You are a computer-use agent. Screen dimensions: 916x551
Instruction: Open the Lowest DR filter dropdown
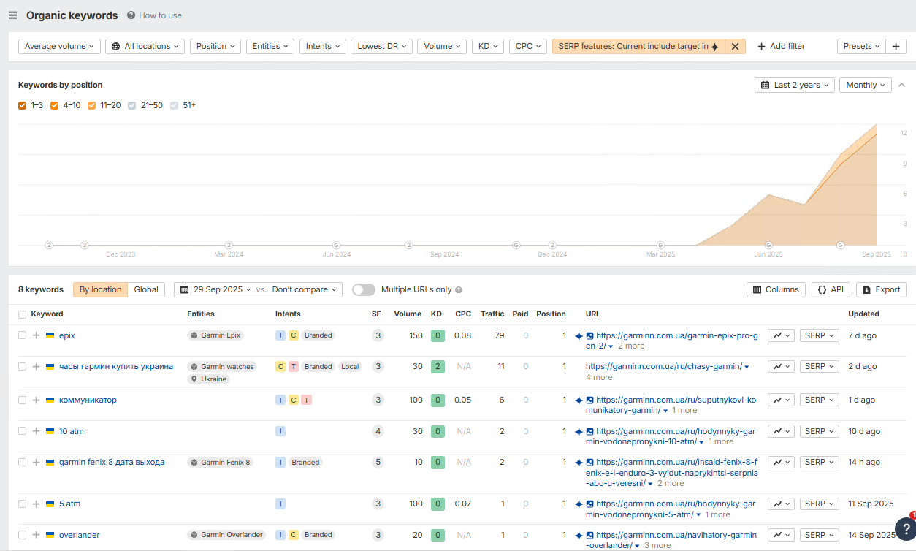click(382, 46)
